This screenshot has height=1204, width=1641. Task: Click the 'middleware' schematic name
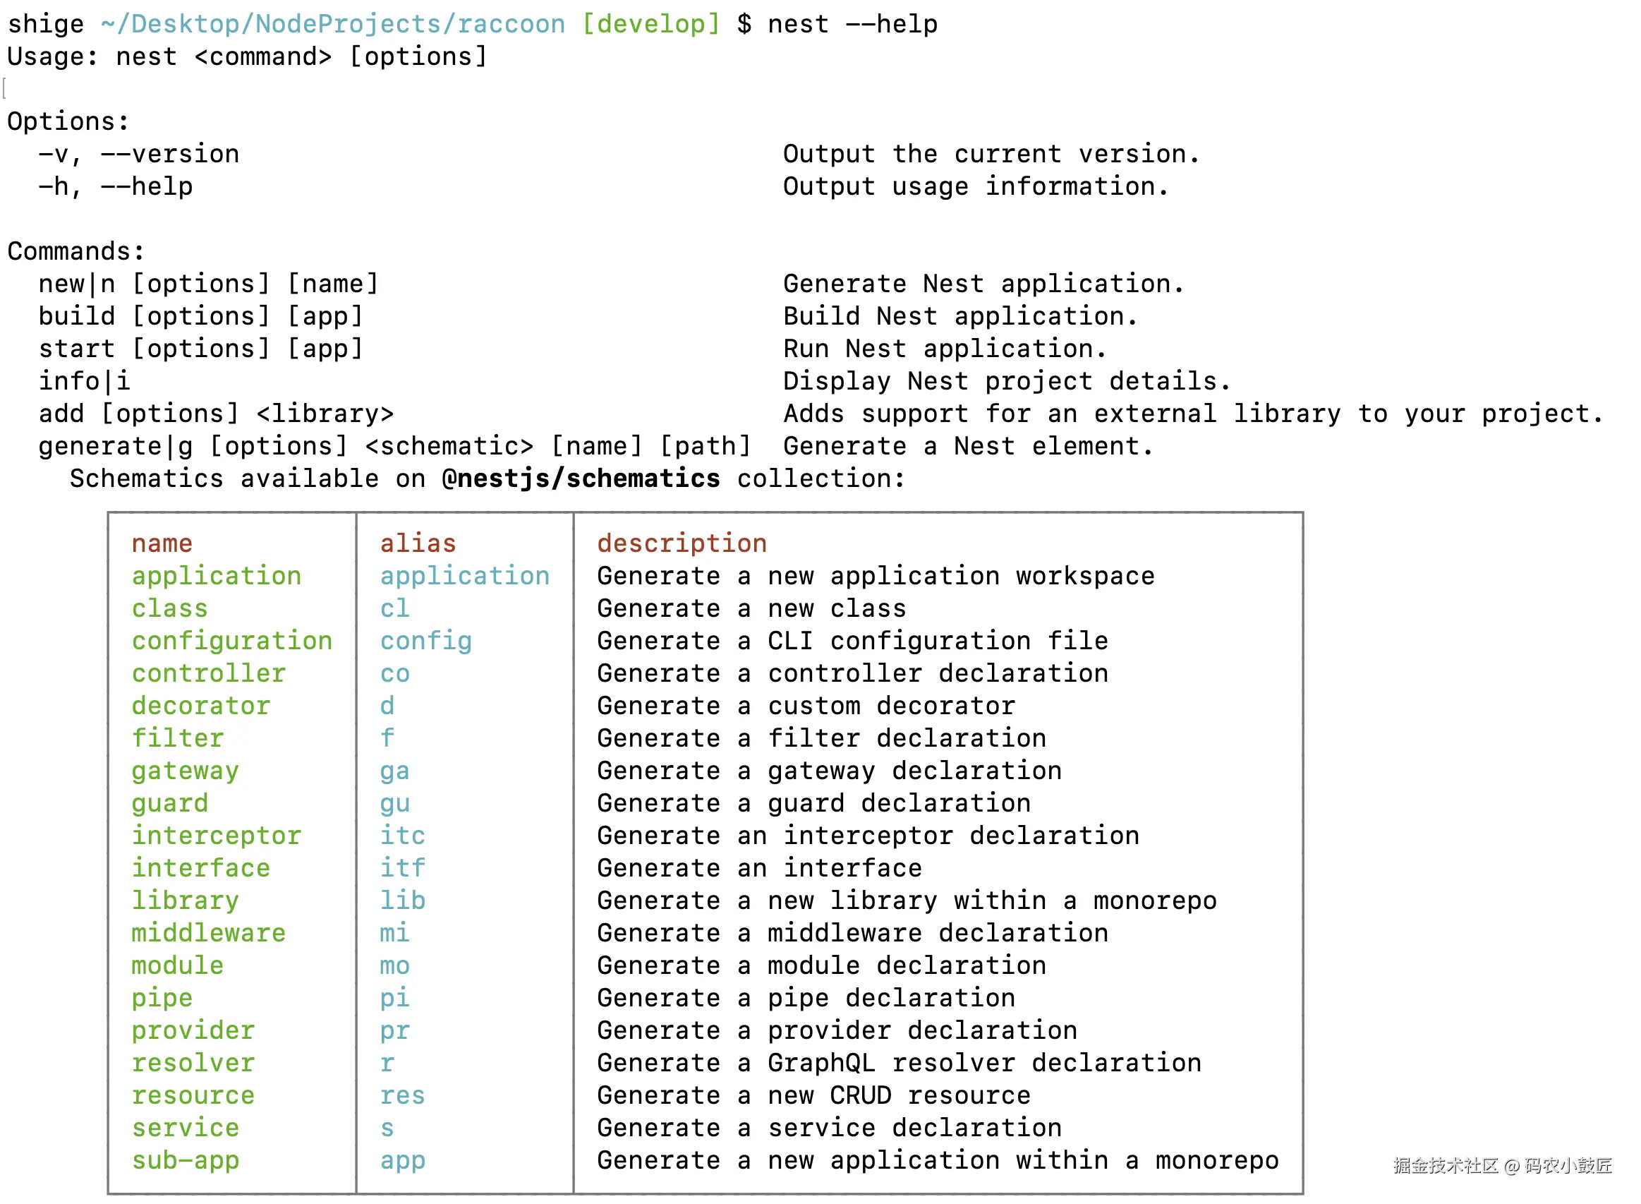point(208,934)
